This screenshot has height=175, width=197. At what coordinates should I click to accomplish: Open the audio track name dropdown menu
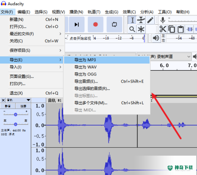tap(19, 100)
